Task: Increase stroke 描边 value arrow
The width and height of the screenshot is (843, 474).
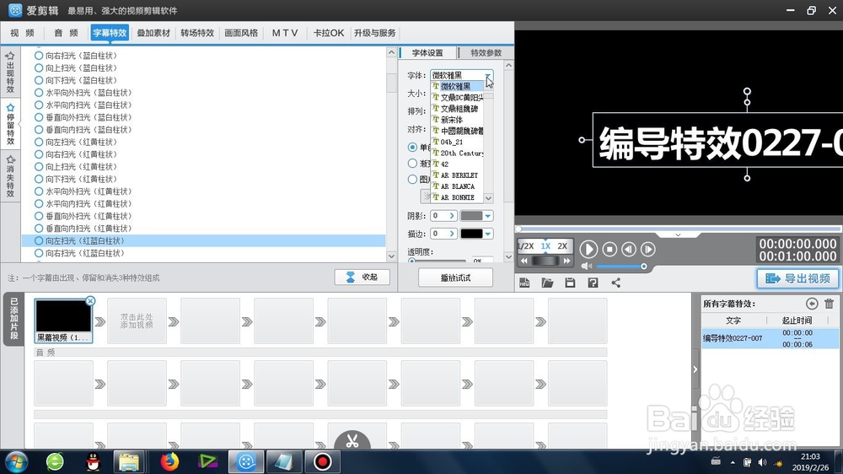Action: tap(452, 234)
